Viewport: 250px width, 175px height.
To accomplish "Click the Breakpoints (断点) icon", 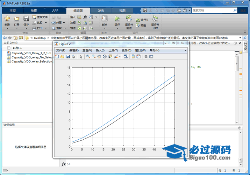I will point(104,19).
